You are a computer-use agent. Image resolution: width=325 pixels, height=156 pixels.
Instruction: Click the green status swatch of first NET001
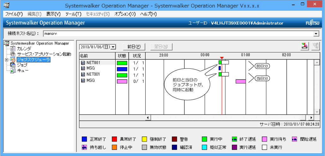click(122, 63)
